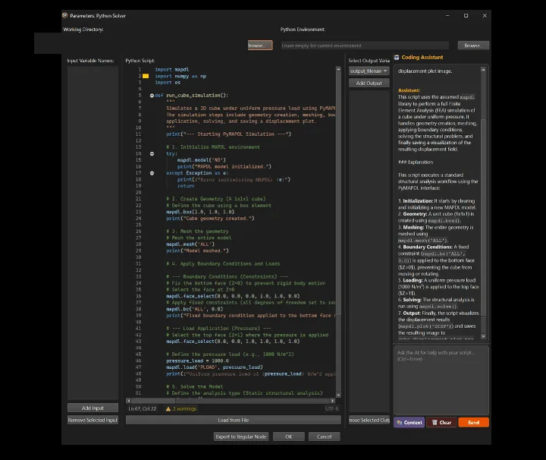Collapse the try block fold on line 14

click(152, 153)
